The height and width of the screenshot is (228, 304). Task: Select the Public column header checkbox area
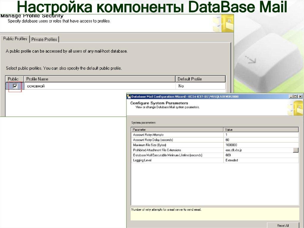tap(14, 79)
